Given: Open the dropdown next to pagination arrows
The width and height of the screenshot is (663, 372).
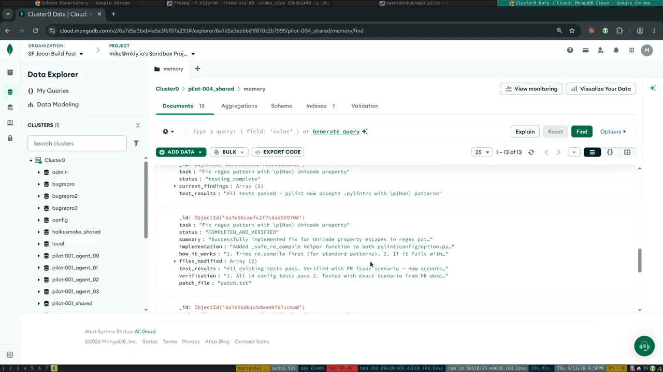Looking at the screenshot, I should click(574, 152).
